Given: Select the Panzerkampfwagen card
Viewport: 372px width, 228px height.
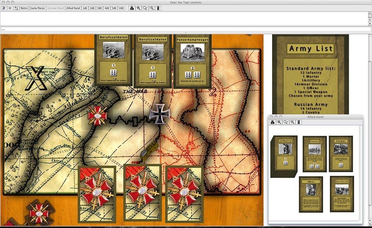Looking at the screenshot, I should (192, 62).
